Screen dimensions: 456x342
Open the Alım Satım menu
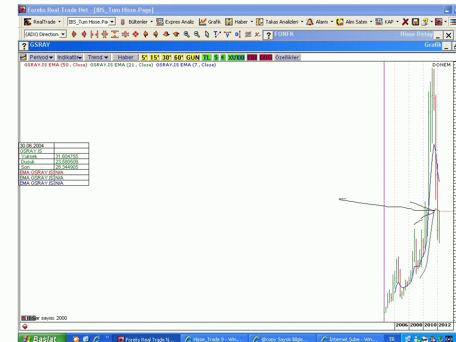354,22
